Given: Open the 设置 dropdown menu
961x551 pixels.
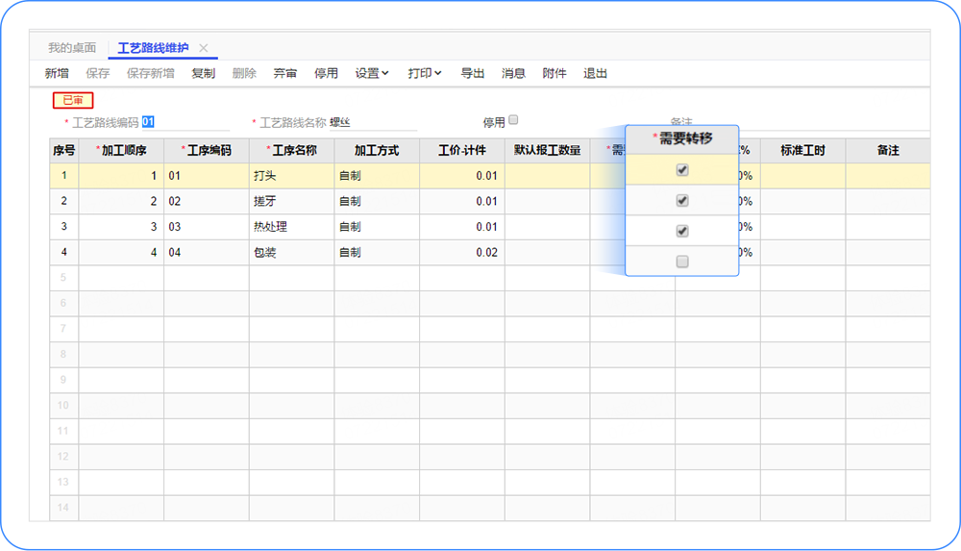Looking at the screenshot, I should pos(371,74).
